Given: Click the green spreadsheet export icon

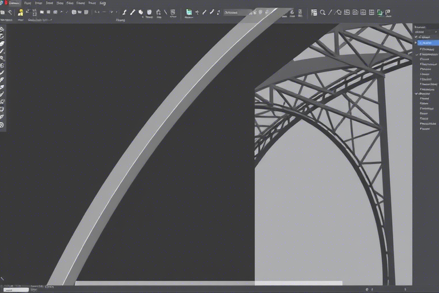Looking at the screenshot, I should (x=380, y=13).
